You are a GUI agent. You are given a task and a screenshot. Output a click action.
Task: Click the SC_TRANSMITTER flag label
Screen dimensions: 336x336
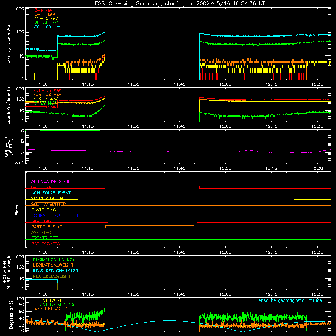(x=49, y=204)
